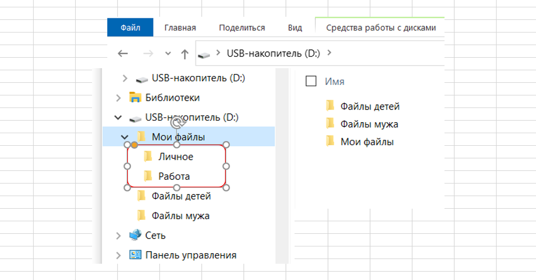Go back using the left arrow

123,53
